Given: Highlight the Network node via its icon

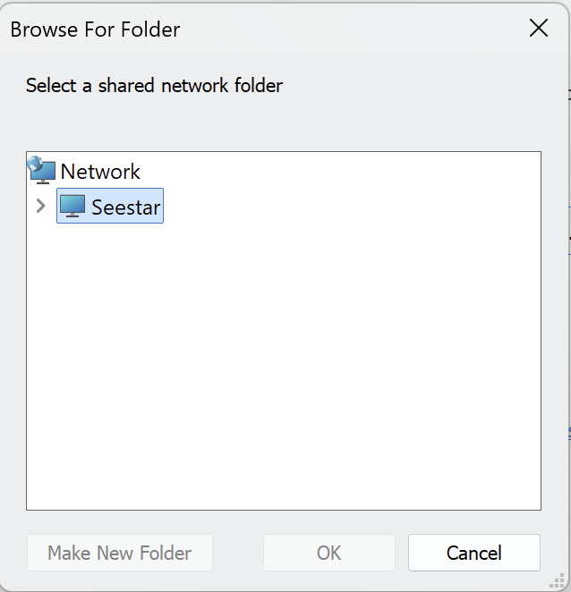Looking at the screenshot, I should pos(42,169).
